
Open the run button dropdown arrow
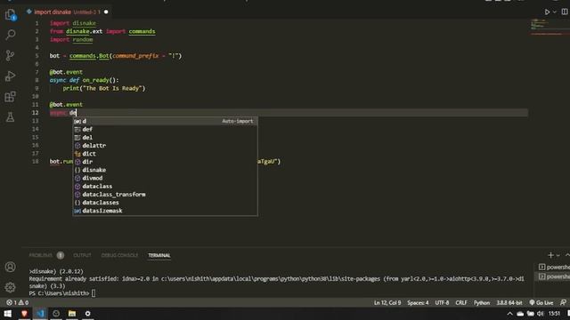(554, 12)
